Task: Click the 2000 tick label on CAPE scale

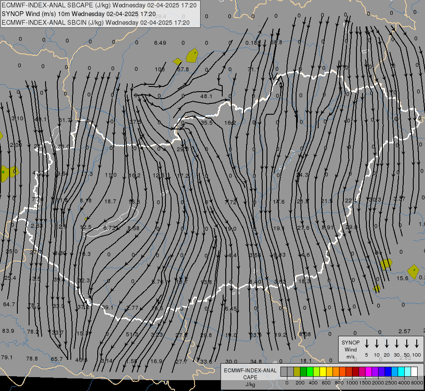Action: coord(378,383)
